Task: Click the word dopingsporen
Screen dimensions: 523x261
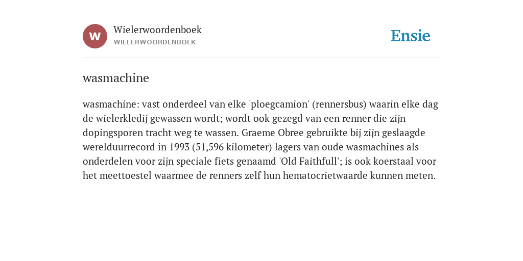Action: coord(113,133)
